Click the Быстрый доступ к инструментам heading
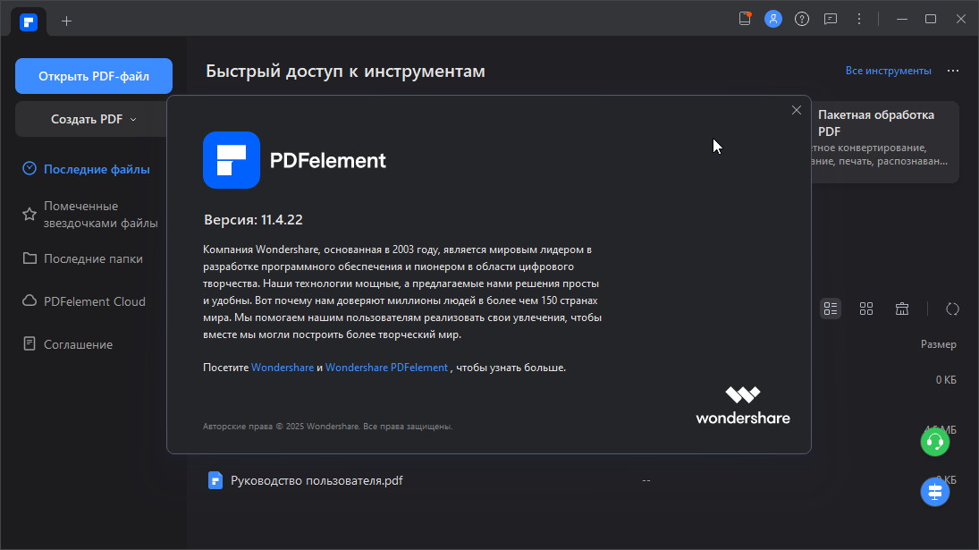The height and width of the screenshot is (550, 979). 345,72
